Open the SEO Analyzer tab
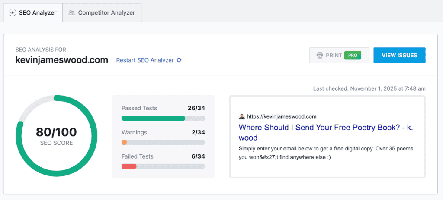Screen dimensions: 443x200 [x=33, y=12]
